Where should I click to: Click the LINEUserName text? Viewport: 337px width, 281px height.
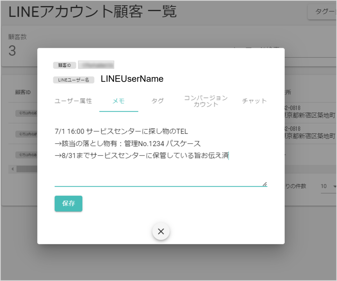click(x=132, y=79)
